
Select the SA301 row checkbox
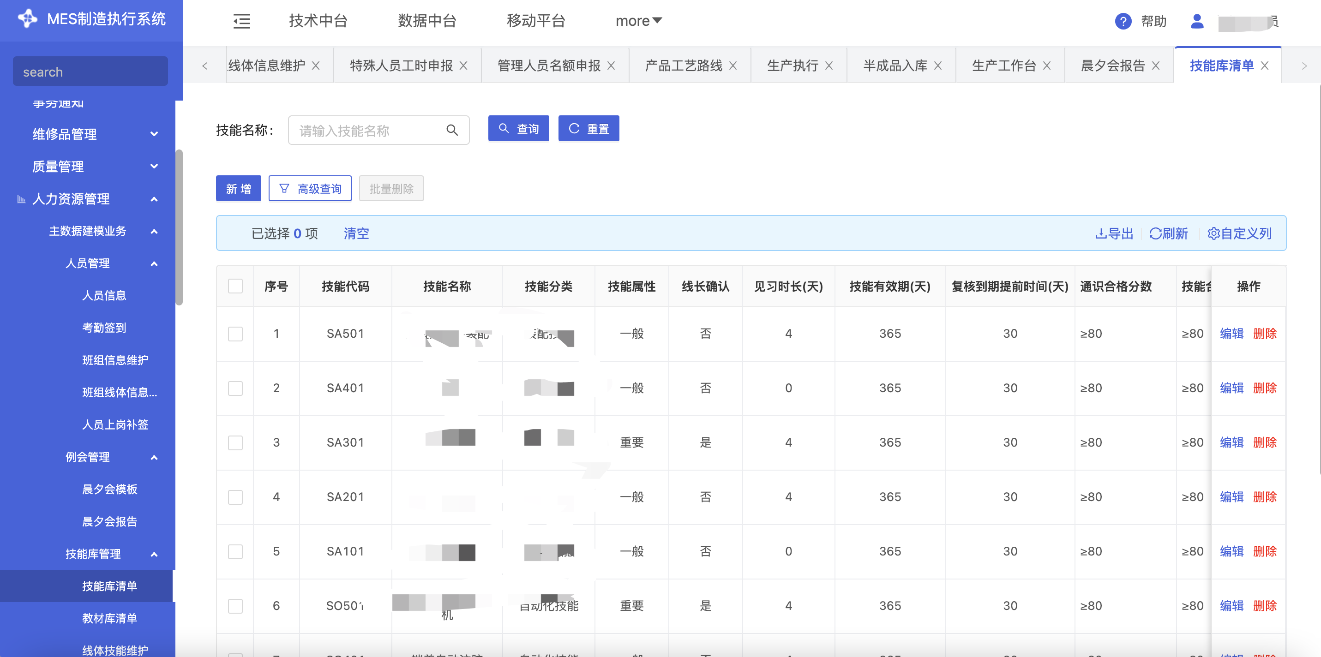click(235, 442)
